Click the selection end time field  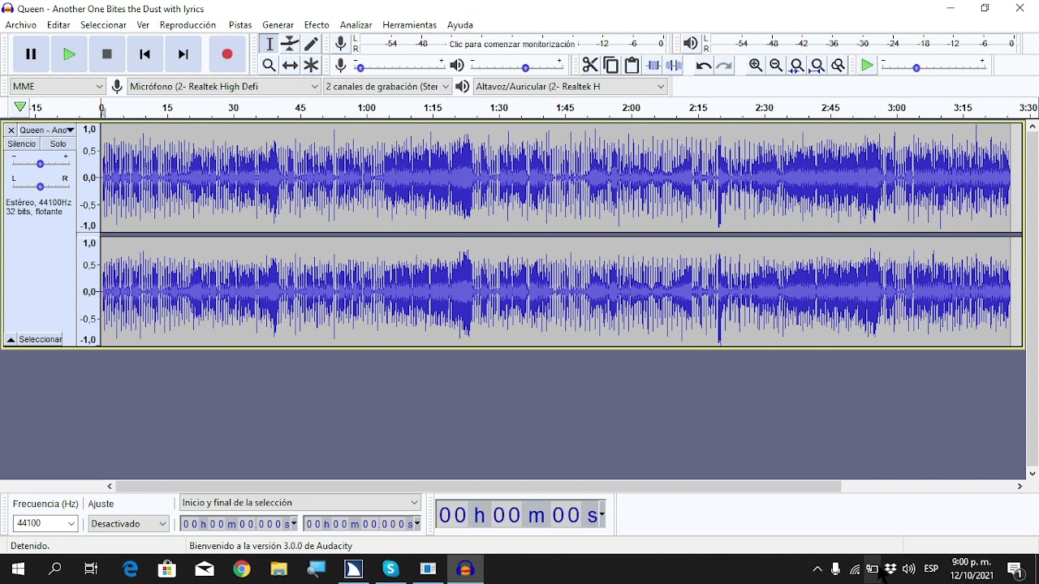pyautogui.click(x=362, y=524)
